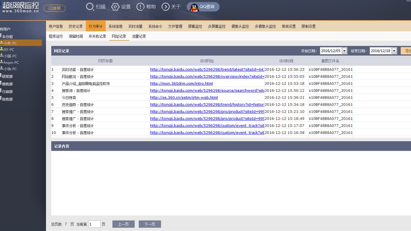Switch to 历史记录 tab

(76, 26)
